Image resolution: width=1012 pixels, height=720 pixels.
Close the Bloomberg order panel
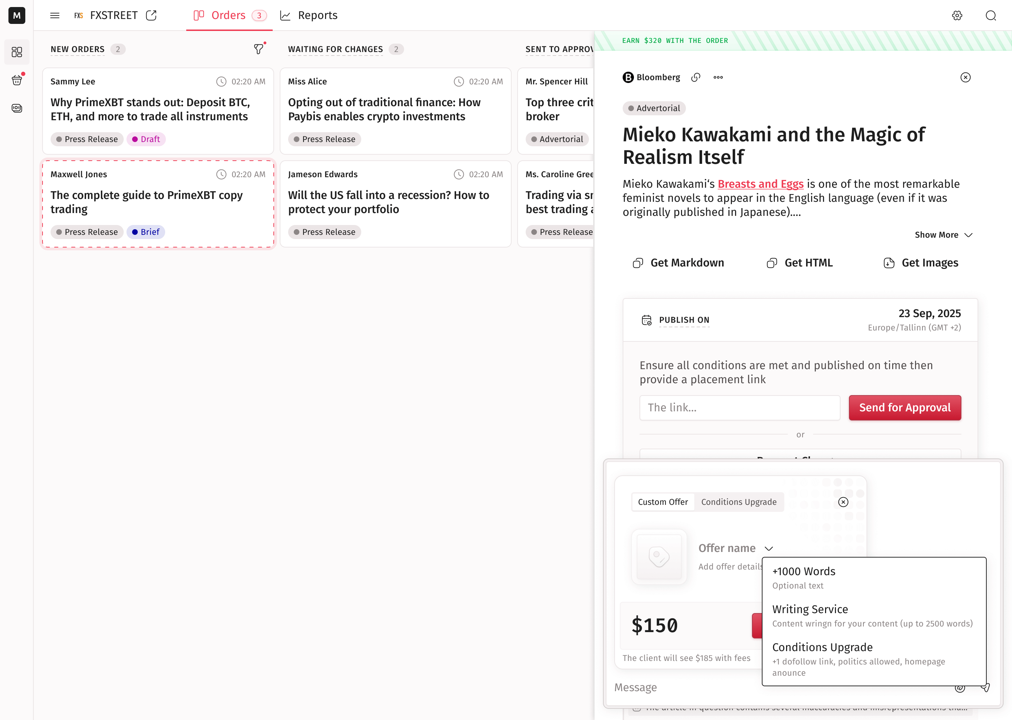[966, 78]
